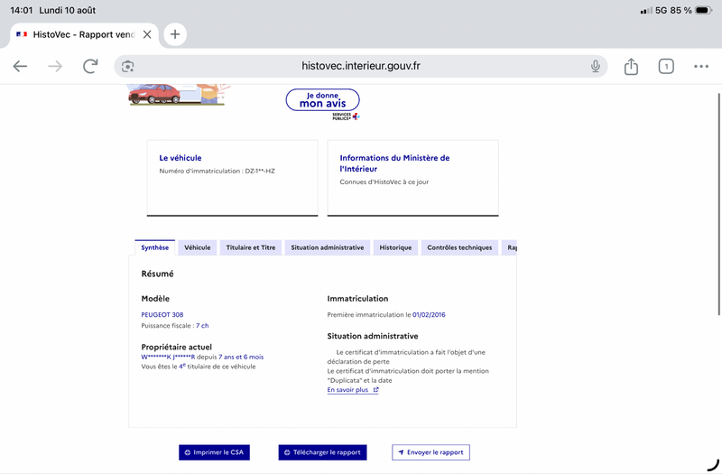Click the 7 ch fiscal power value
The width and height of the screenshot is (722, 474).
(x=202, y=326)
